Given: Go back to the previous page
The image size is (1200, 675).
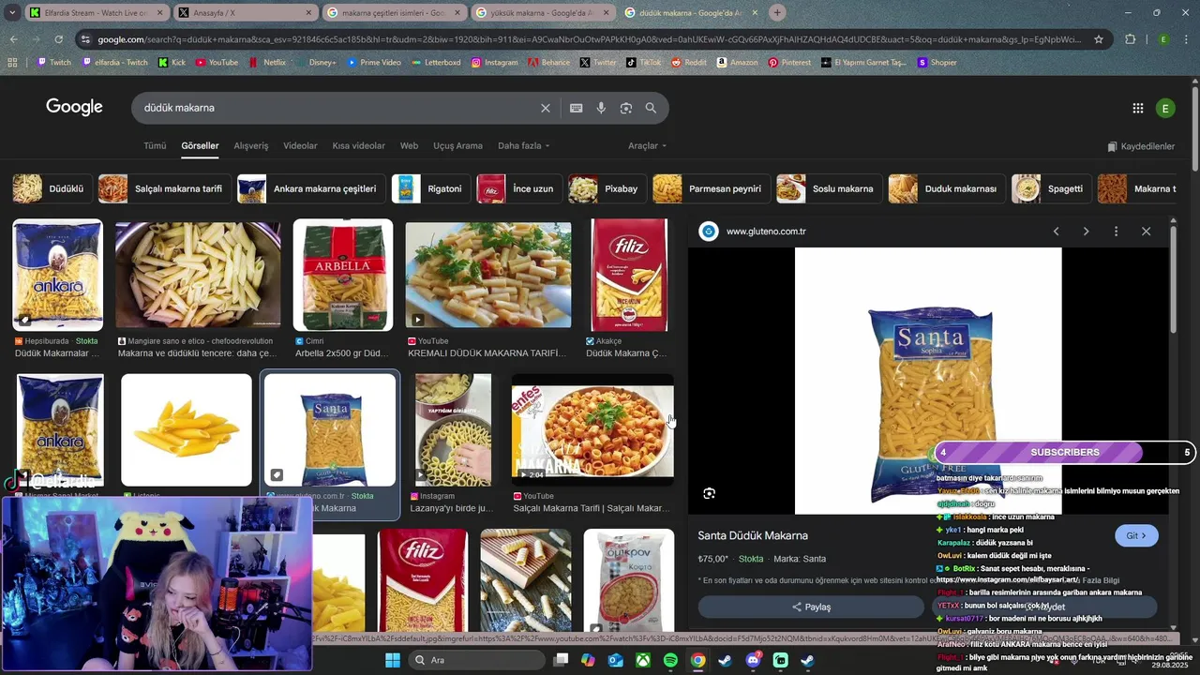Looking at the screenshot, I should coord(13,39).
